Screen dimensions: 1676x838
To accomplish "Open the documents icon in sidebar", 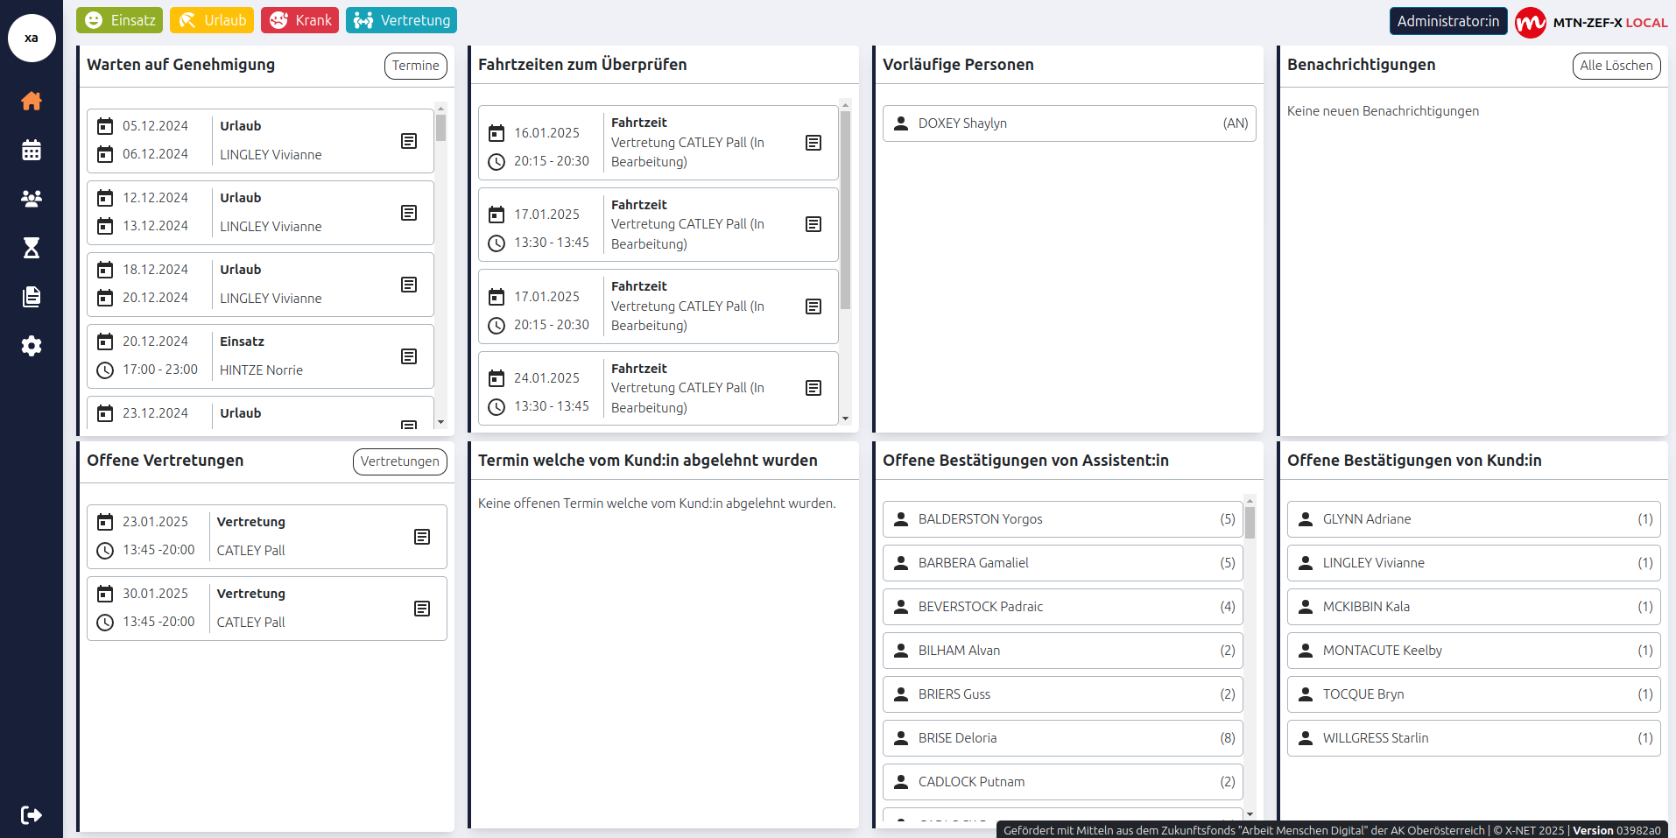I will (x=32, y=297).
